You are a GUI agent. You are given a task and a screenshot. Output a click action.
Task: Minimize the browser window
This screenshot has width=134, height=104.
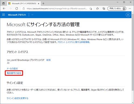point(118,2)
